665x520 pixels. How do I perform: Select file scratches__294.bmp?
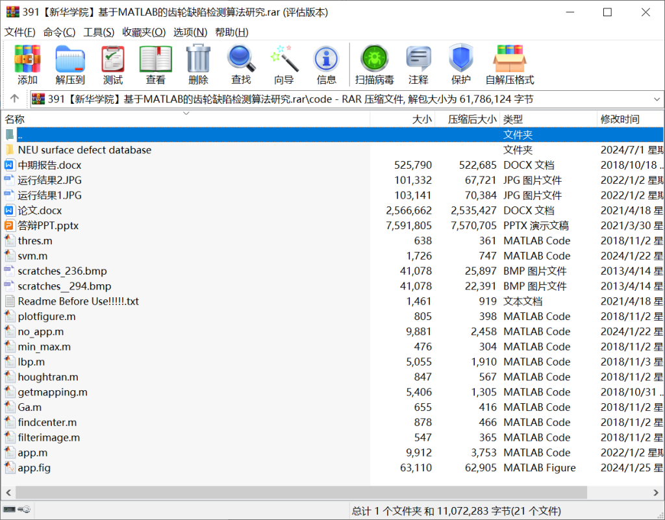pyautogui.click(x=64, y=286)
